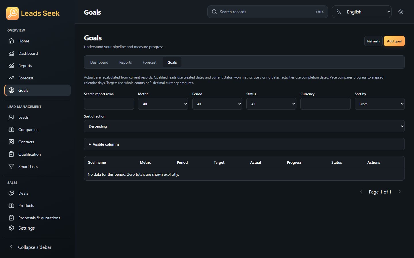Click the Reports icon in sidebar
Image resolution: width=414 pixels, height=258 pixels.
coord(11,66)
